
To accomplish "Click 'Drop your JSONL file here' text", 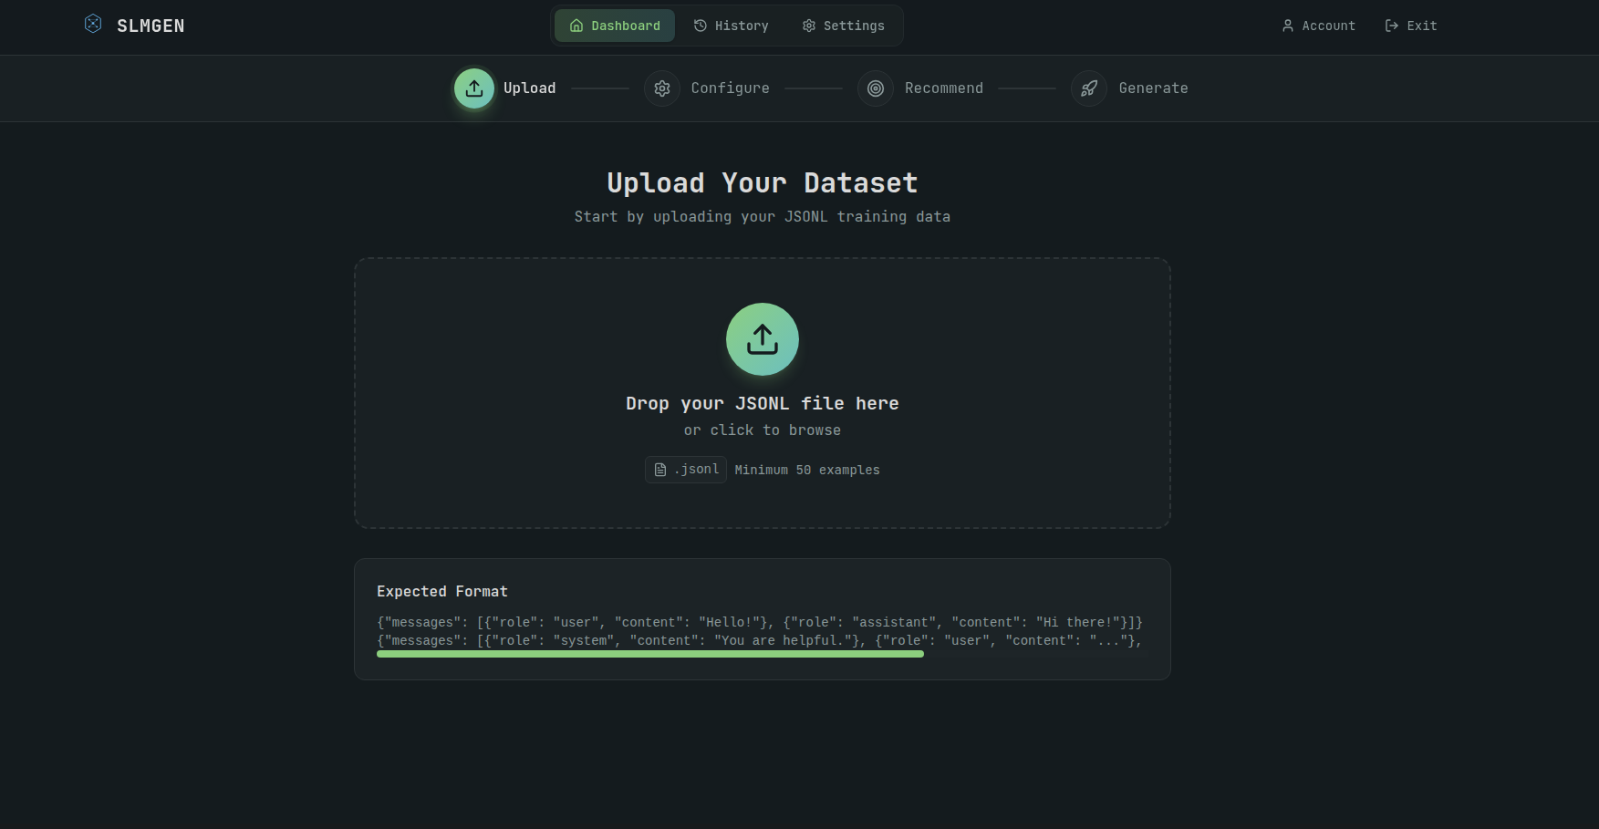I will pyautogui.click(x=763, y=403).
